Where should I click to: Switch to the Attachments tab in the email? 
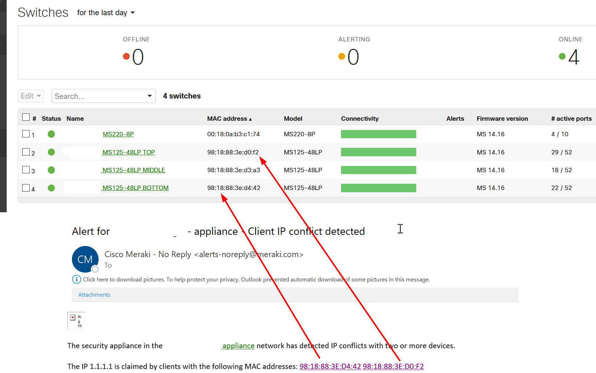(x=94, y=294)
